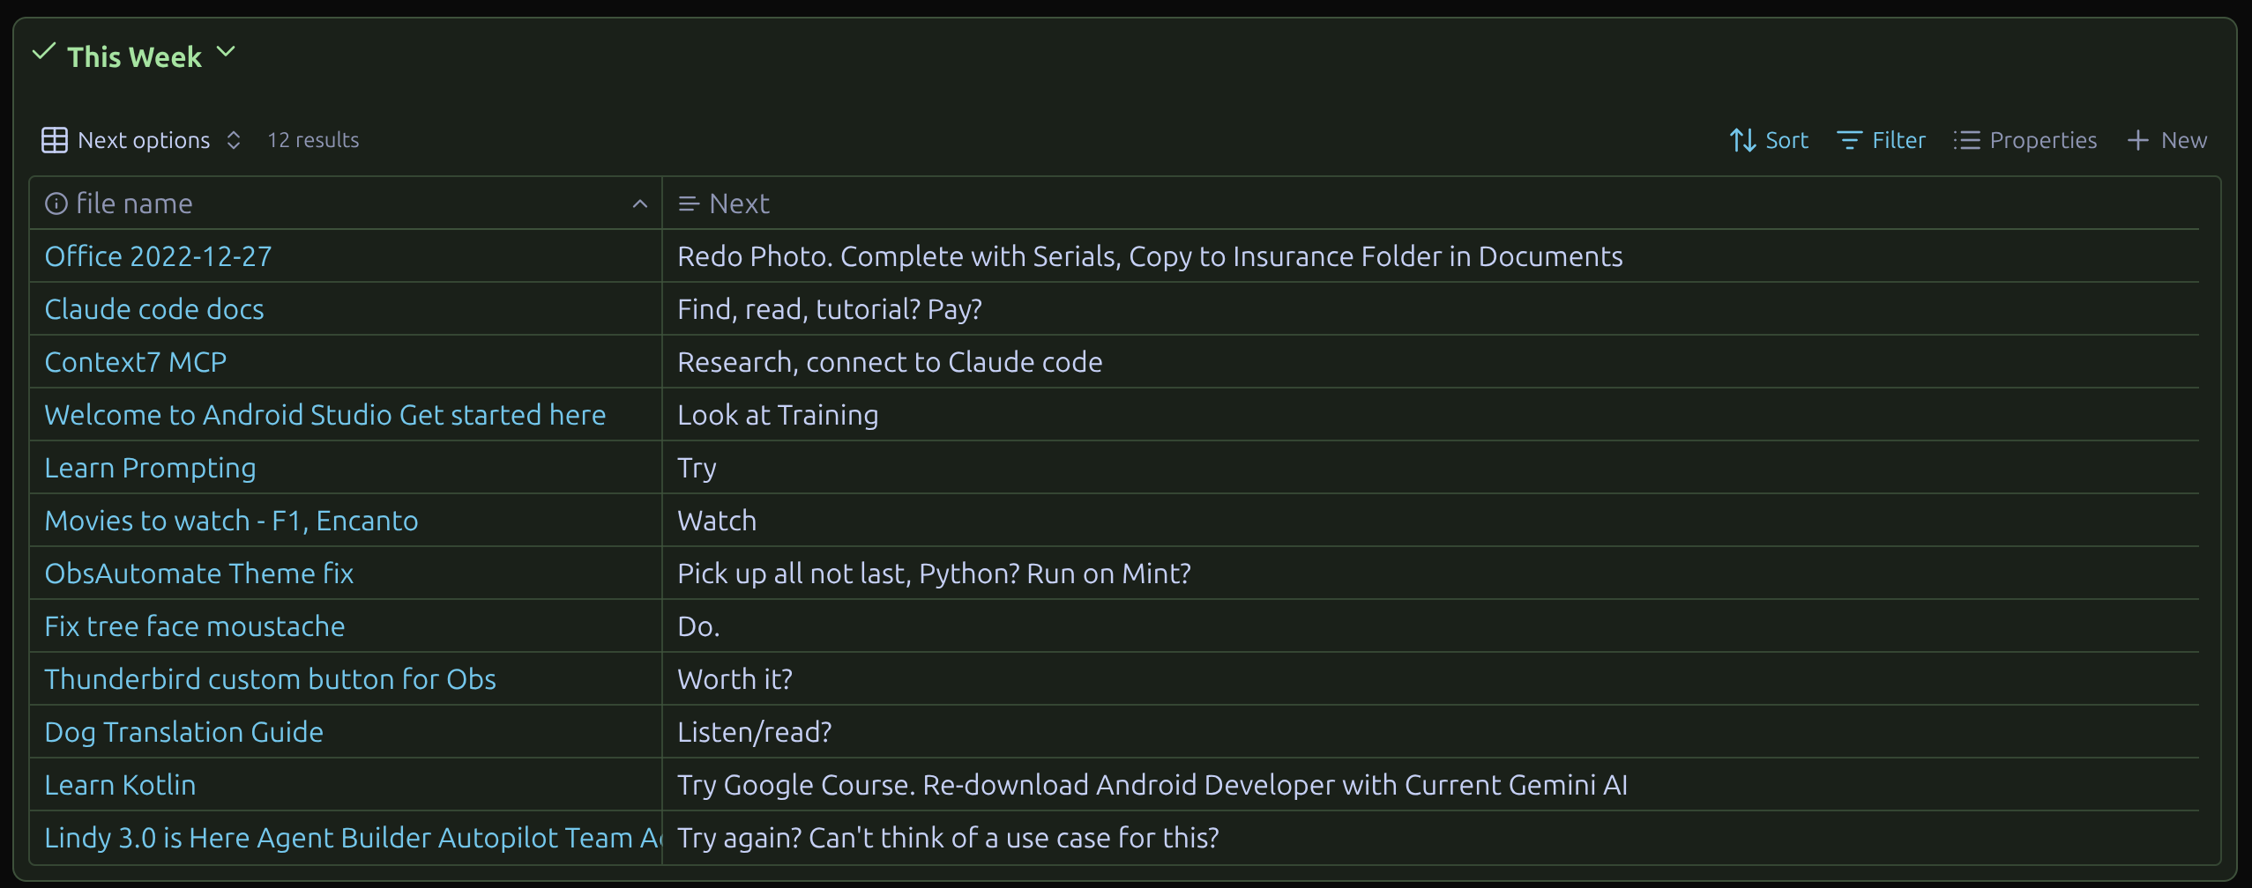Open the Context7 MCP note
This screenshot has width=2252, height=888.
click(x=136, y=362)
